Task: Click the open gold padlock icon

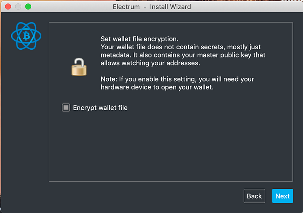Action: 79,67
